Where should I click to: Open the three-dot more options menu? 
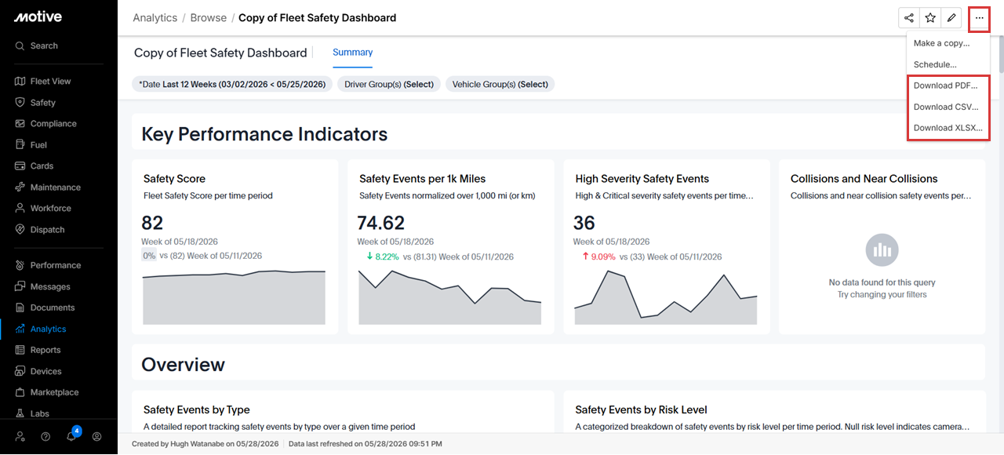coord(979,18)
